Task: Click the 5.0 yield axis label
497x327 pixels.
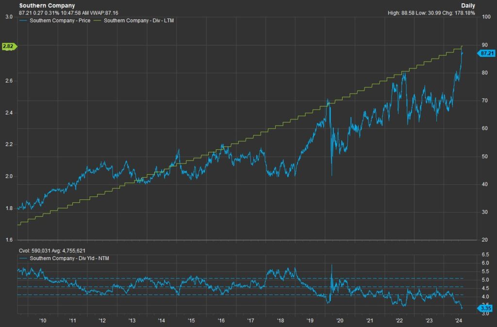Action: point(485,280)
